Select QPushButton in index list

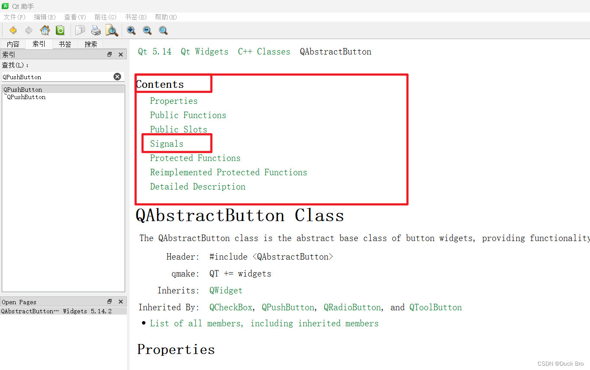pos(63,90)
